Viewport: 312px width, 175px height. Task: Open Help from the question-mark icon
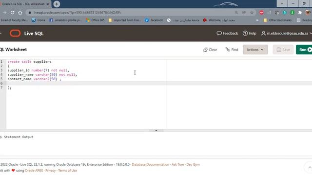tap(249, 34)
